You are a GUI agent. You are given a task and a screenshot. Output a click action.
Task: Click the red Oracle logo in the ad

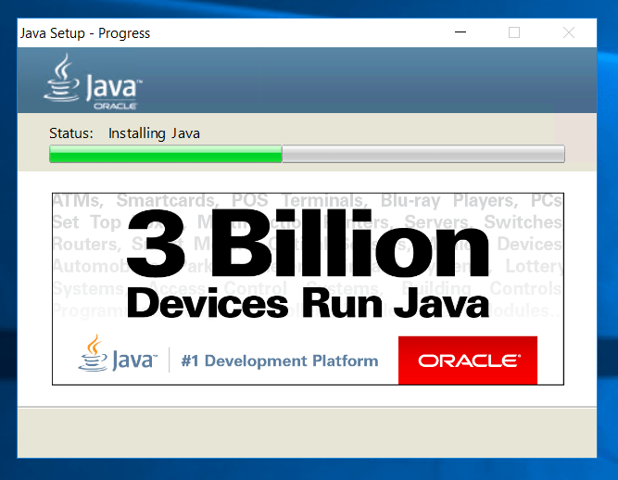coord(468,360)
